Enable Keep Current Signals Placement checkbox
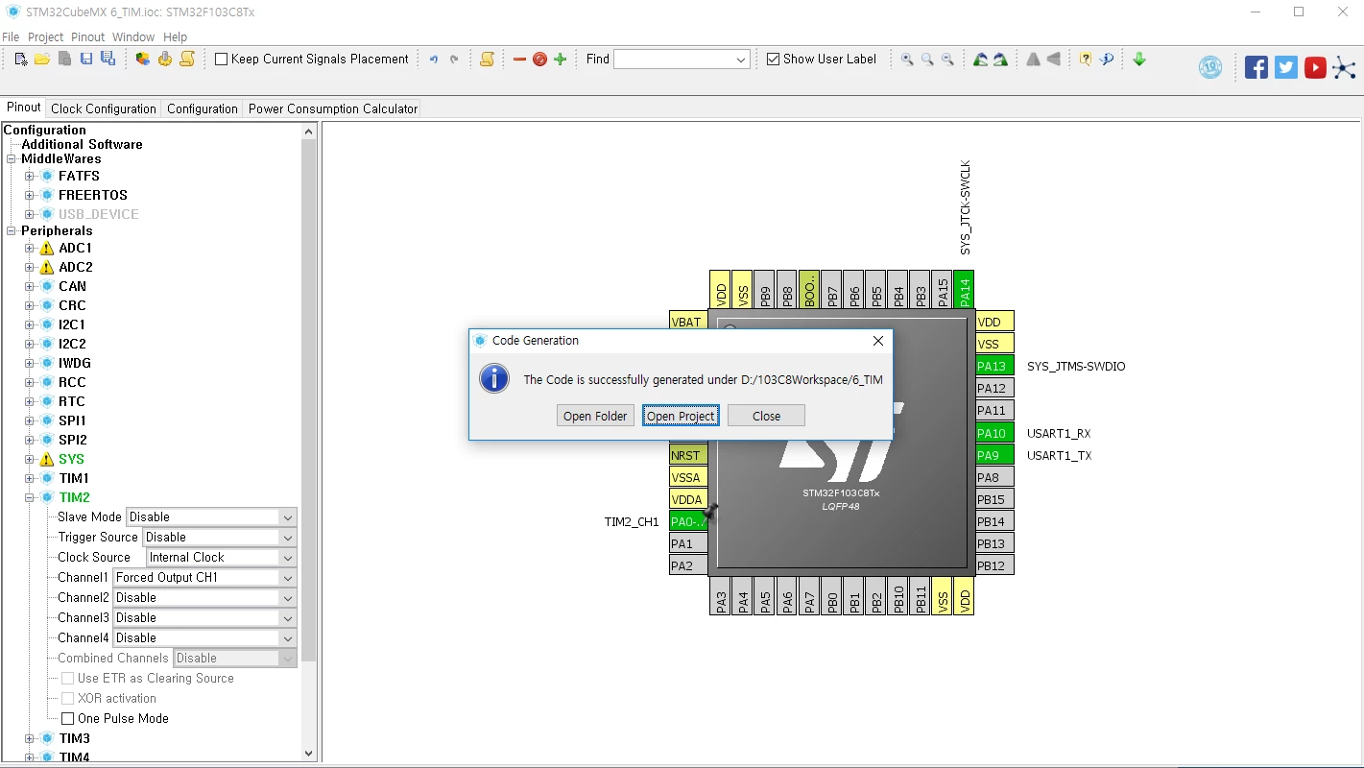This screenshot has width=1364, height=768. (222, 60)
